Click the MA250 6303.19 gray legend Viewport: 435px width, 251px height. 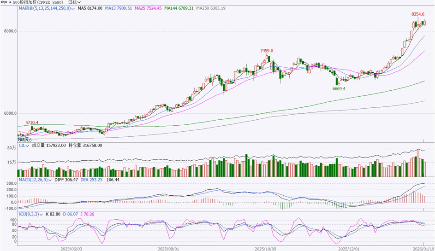point(211,8)
